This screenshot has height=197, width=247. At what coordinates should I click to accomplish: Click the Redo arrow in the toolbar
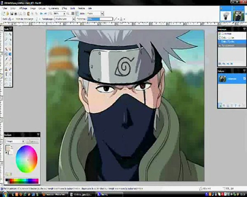pos(45,14)
